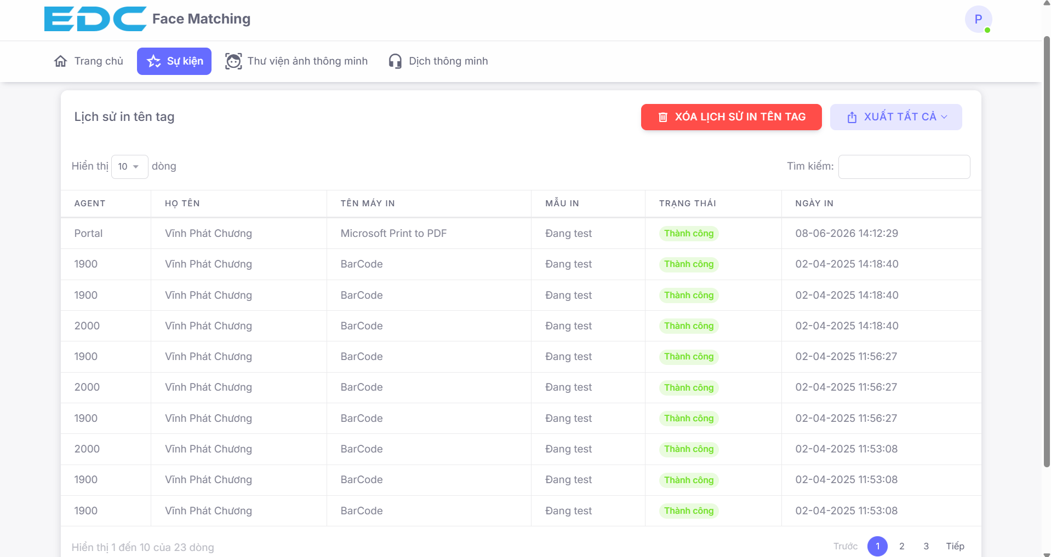Click the star icon in Sự kiện
The height and width of the screenshot is (557, 1051).
pyautogui.click(x=154, y=61)
